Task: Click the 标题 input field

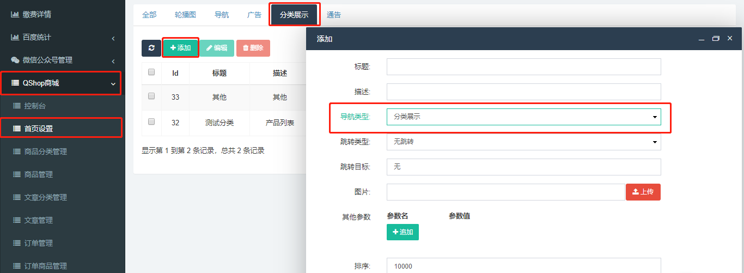Action: 523,66
